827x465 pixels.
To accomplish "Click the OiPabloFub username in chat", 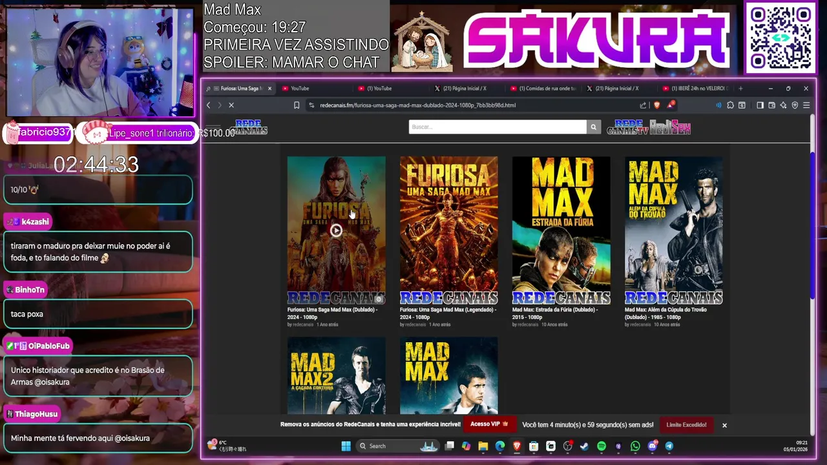I will (48, 346).
